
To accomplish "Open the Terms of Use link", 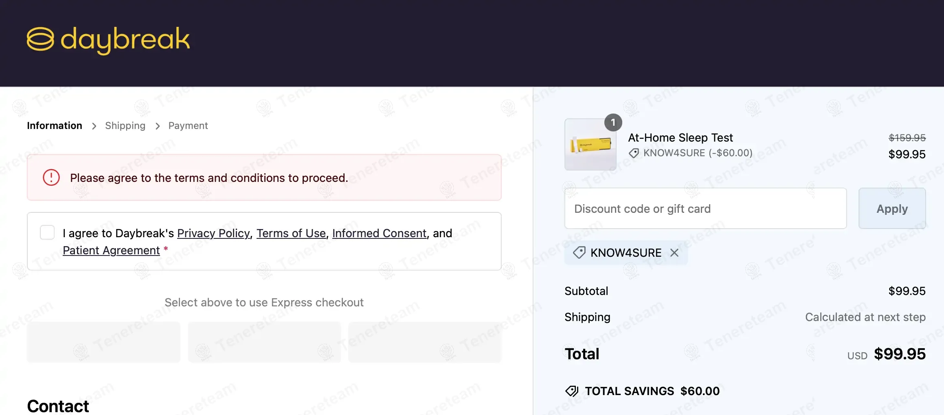I will [291, 233].
